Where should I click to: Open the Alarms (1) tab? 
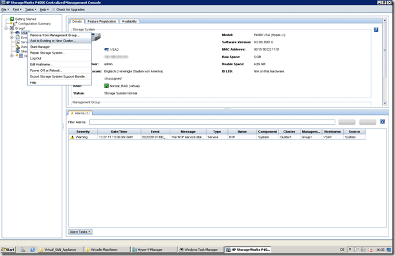click(x=80, y=113)
